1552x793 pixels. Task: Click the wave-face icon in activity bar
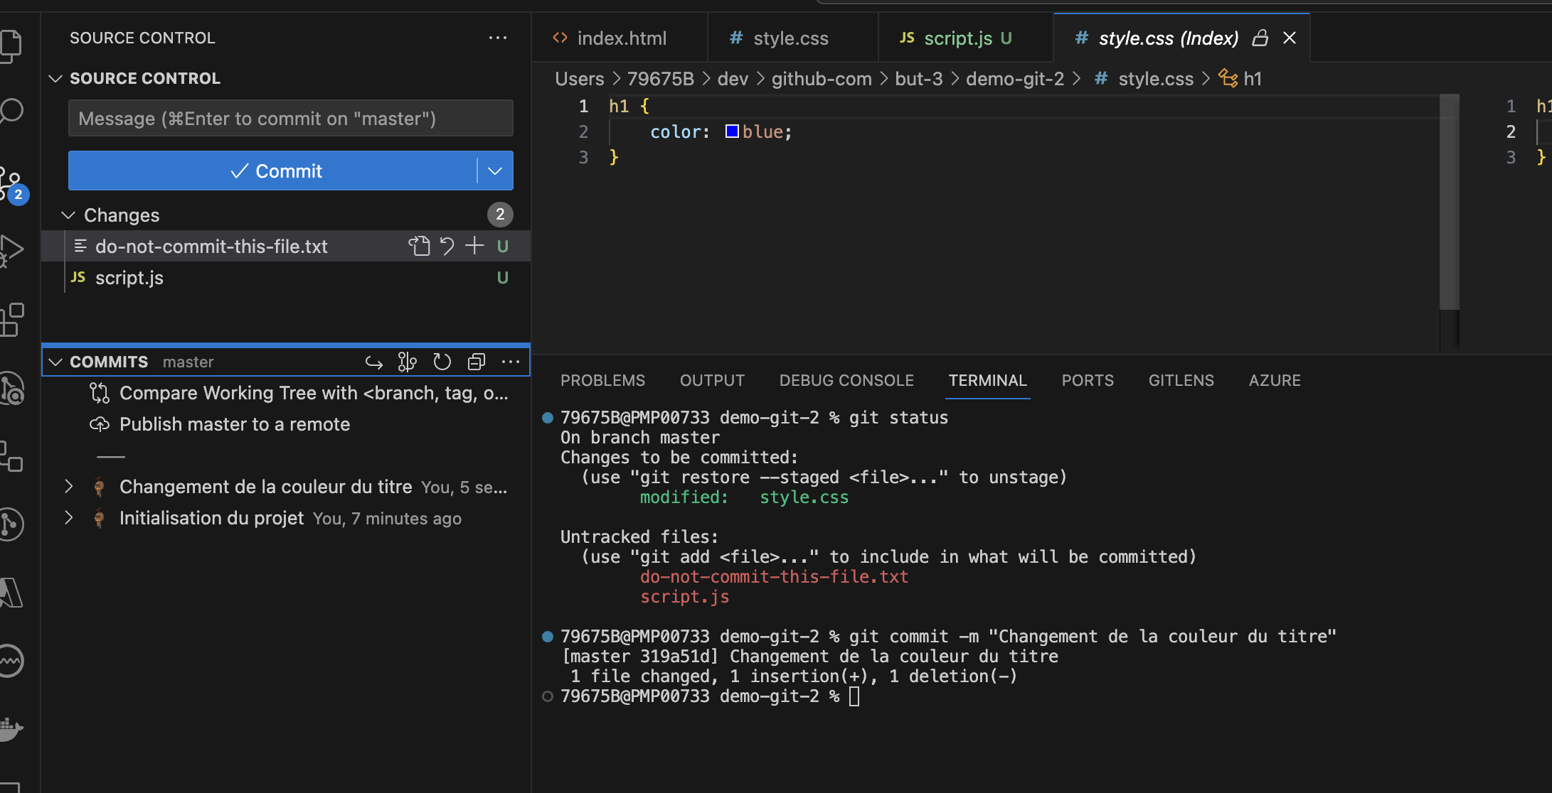click(x=11, y=660)
